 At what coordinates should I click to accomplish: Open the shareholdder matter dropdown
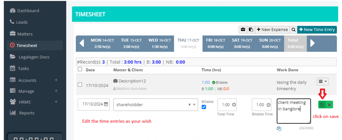click(x=194, y=105)
